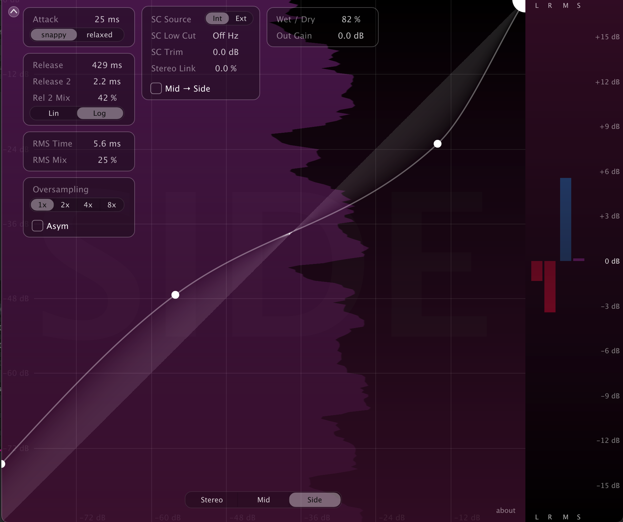Switch to the Stereo tab
Image resolution: width=623 pixels, height=522 pixels.
click(x=212, y=500)
